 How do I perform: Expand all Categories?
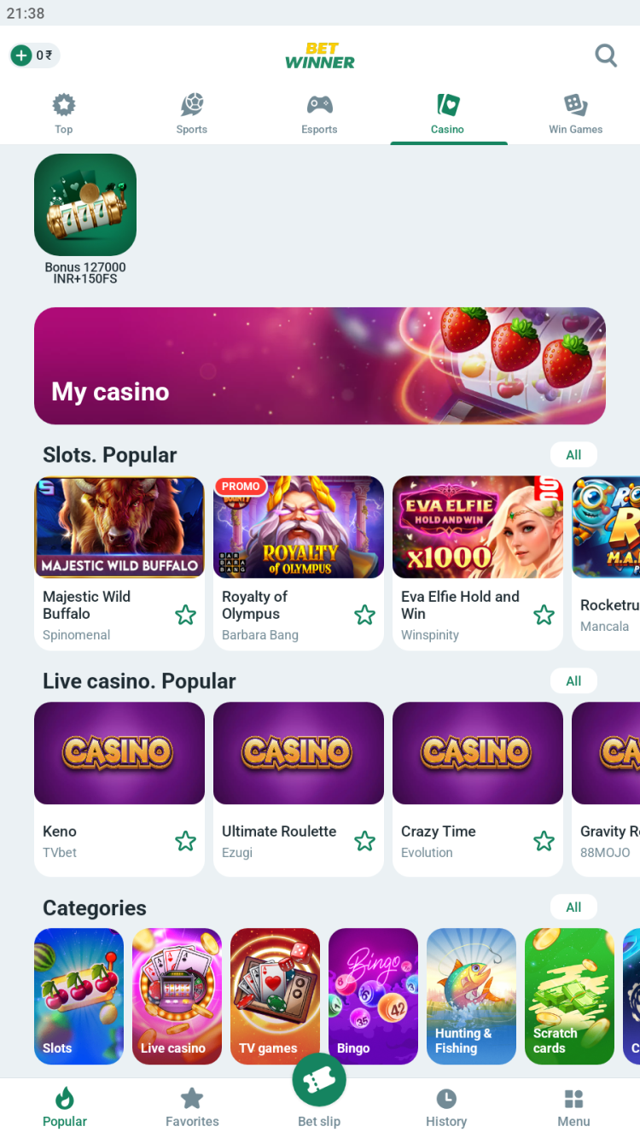[x=573, y=907]
